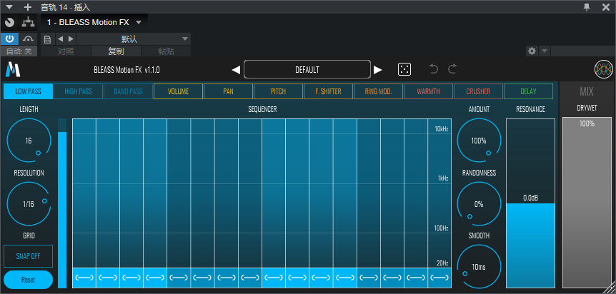Select the PAN tab
The image size is (616, 294).
pyautogui.click(x=228, y=91)
